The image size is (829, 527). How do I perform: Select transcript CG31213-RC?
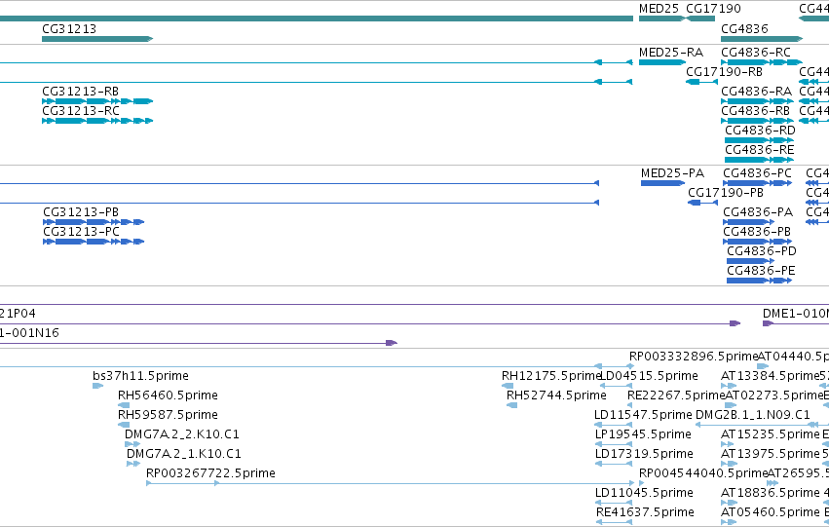(x=97, y=121)
